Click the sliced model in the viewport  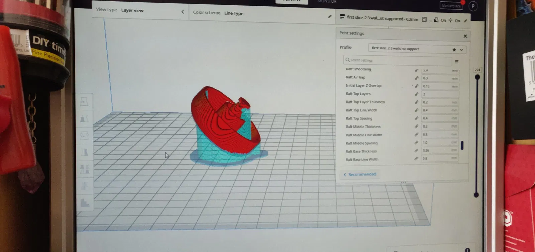click(x=227, y=127)
